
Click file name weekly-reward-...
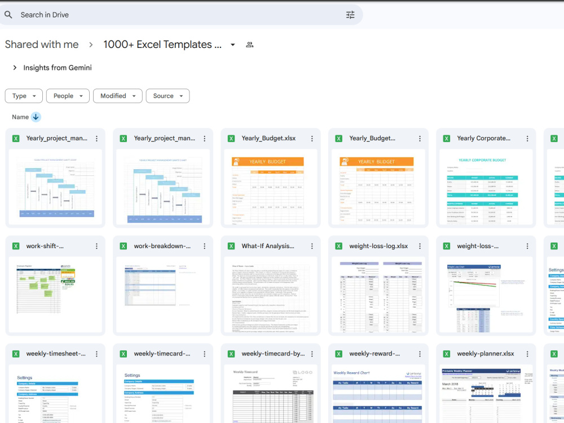(374, 354)
